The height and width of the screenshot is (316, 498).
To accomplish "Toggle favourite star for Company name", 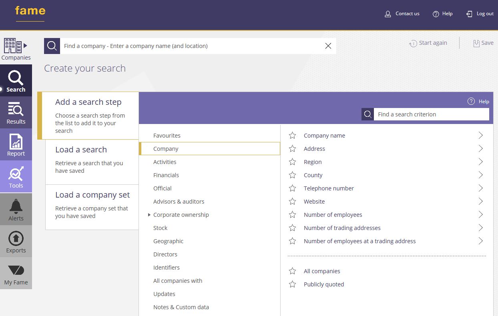I will [293, 136].
